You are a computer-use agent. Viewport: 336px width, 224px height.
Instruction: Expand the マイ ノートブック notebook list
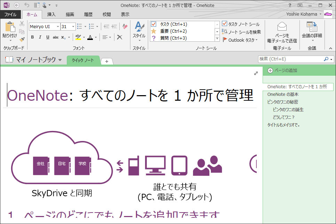[60, 60]
